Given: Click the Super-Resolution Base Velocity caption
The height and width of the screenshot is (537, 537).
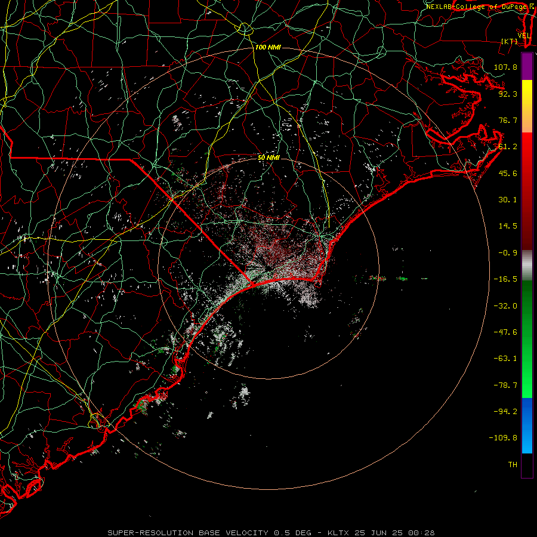Looking at the screenshot, I should 271,533.
